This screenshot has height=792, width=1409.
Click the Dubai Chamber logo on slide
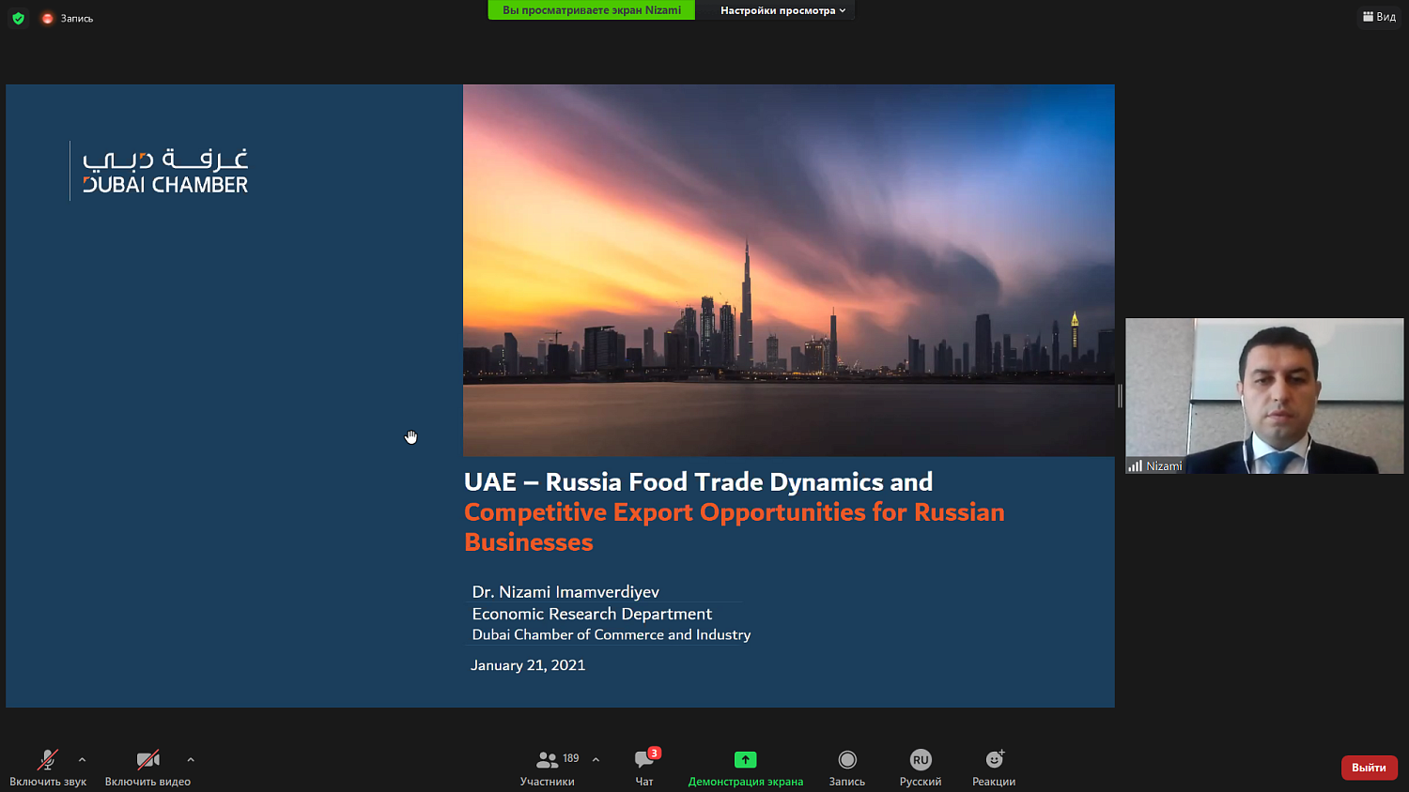[x=160, y=171]
